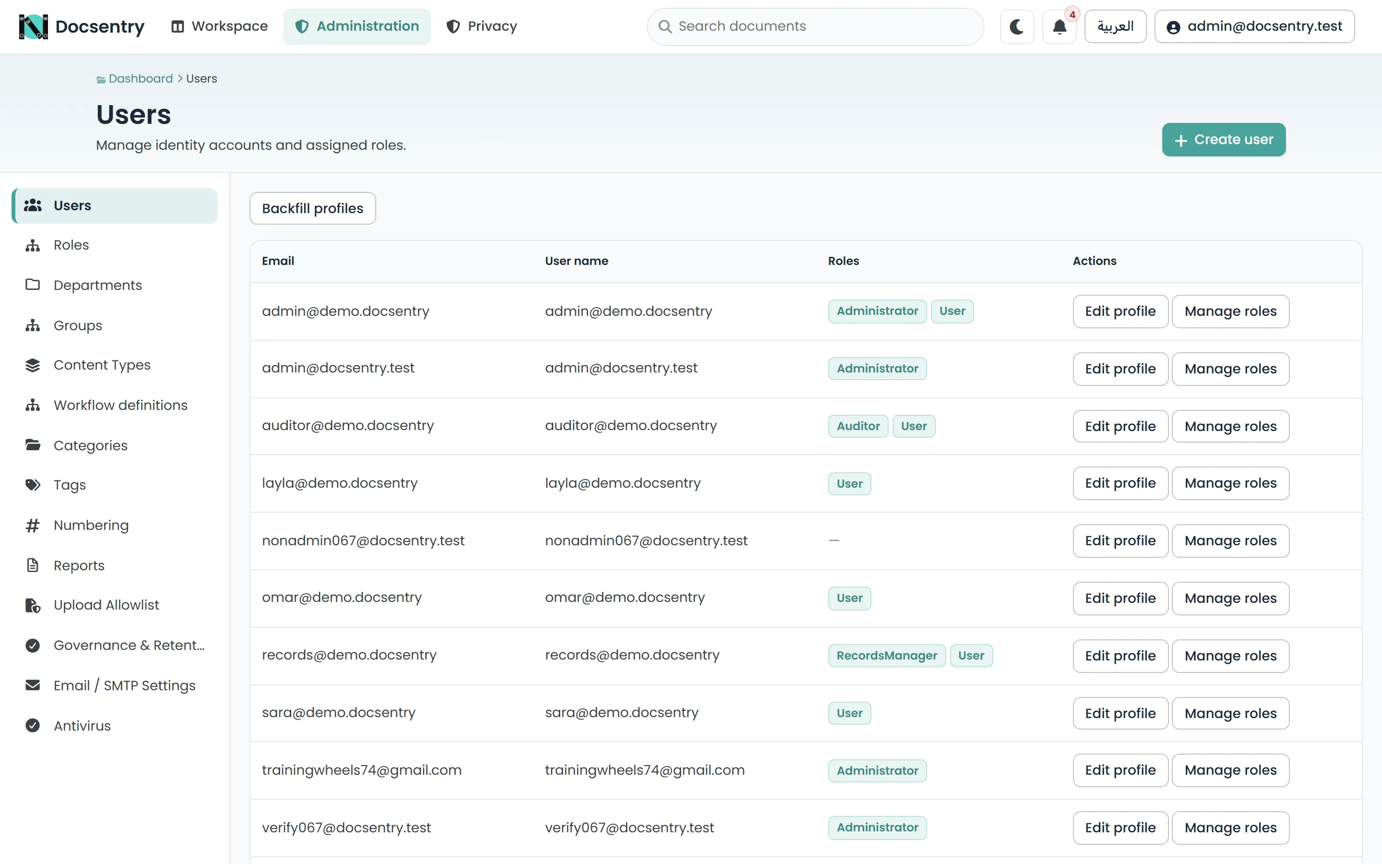
Task: Open the Privacy tab
Action: pos(481,26)
